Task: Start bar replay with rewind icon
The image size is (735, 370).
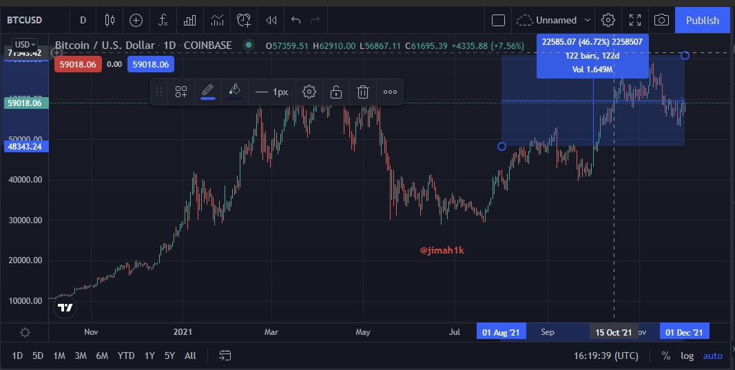Action: 271,20
